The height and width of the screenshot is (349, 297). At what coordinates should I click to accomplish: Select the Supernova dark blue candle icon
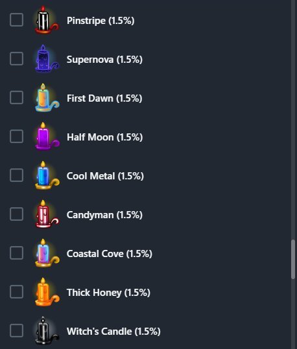47,59
